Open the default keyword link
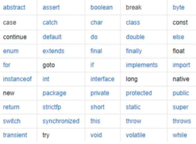The height and width of the screenshot is (144, 196). pos(52,37)
